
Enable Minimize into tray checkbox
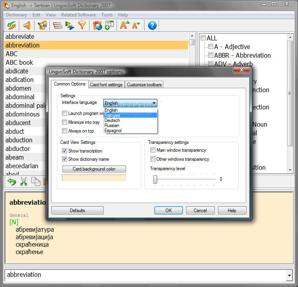[65, 122]
